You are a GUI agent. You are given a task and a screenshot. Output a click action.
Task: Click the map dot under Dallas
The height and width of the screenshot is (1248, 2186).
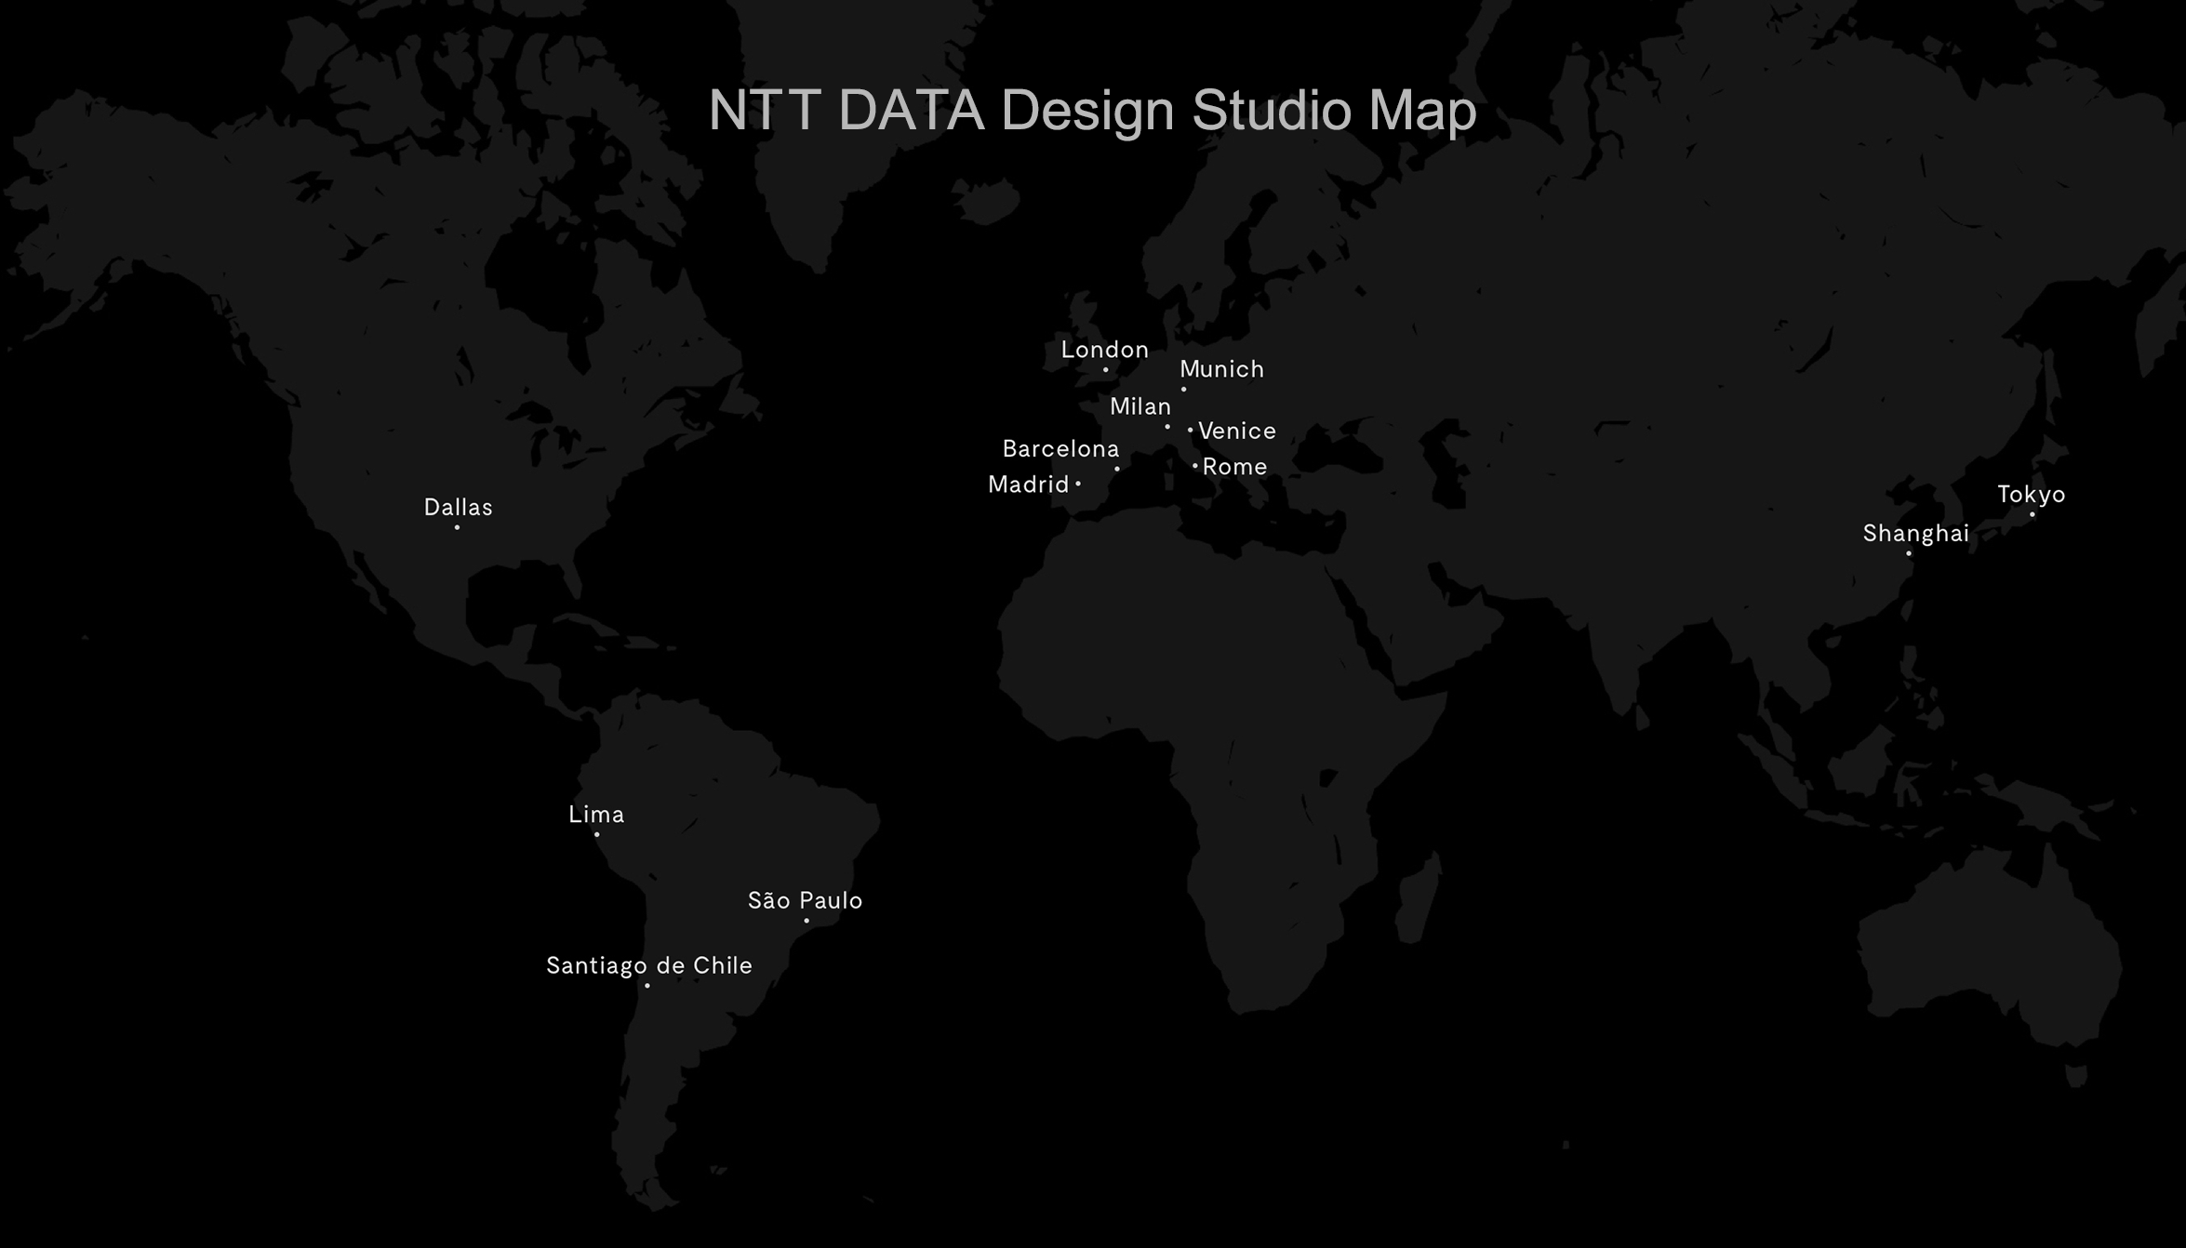457,527
